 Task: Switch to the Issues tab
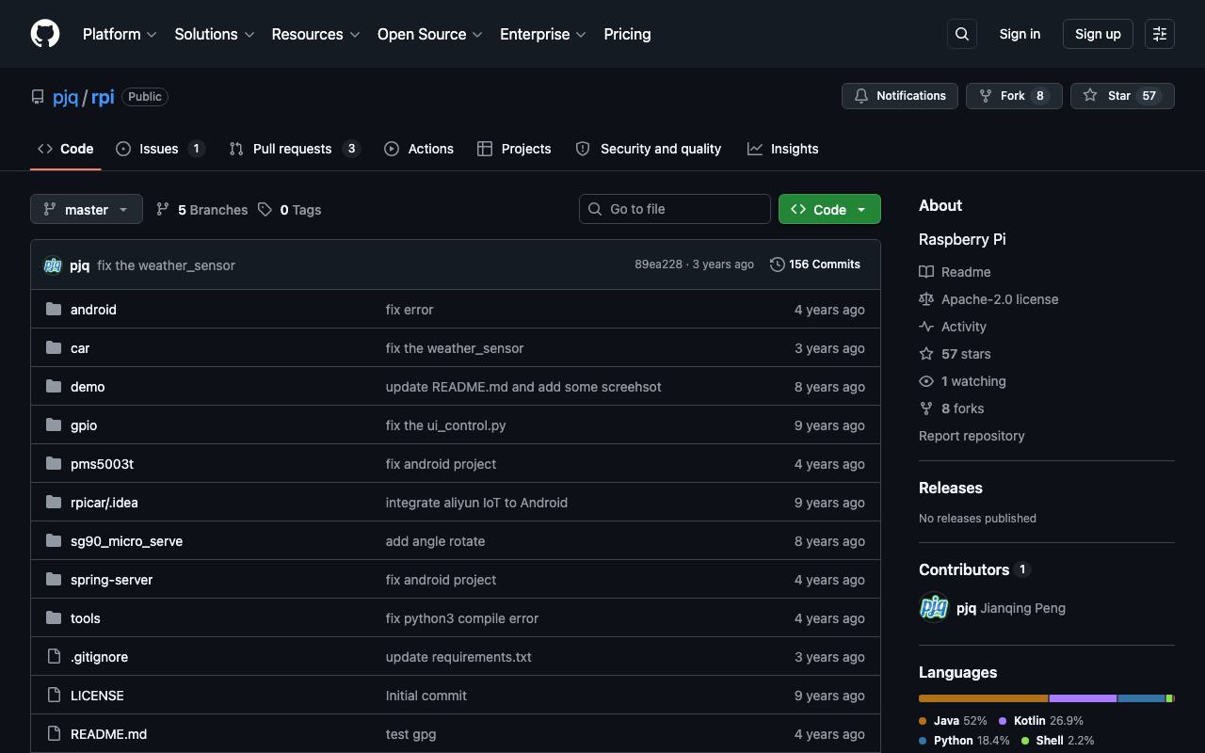pyautogui.click(x=160, y=149)
